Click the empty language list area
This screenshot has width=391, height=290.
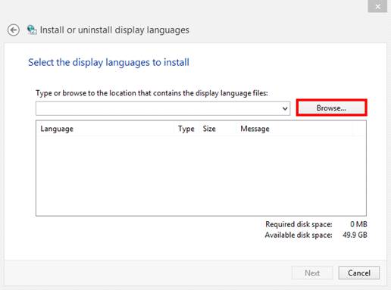click(201, 176)
